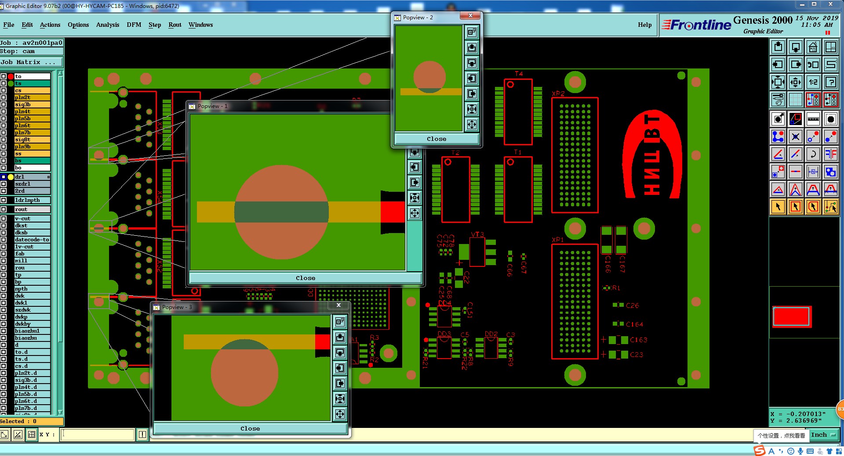The height and width of the screenshot is (456, 844).
Task: Click the grid display icon
Action: [795, 100]
